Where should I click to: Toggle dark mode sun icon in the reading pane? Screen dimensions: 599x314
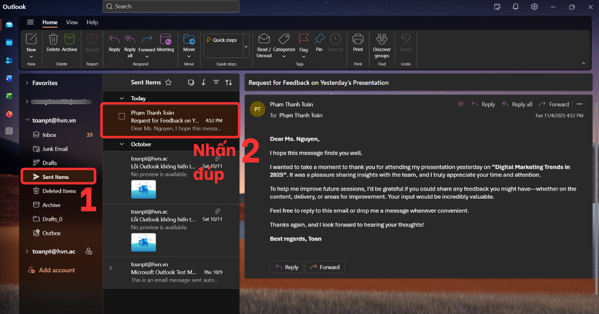tap(460, 104)
